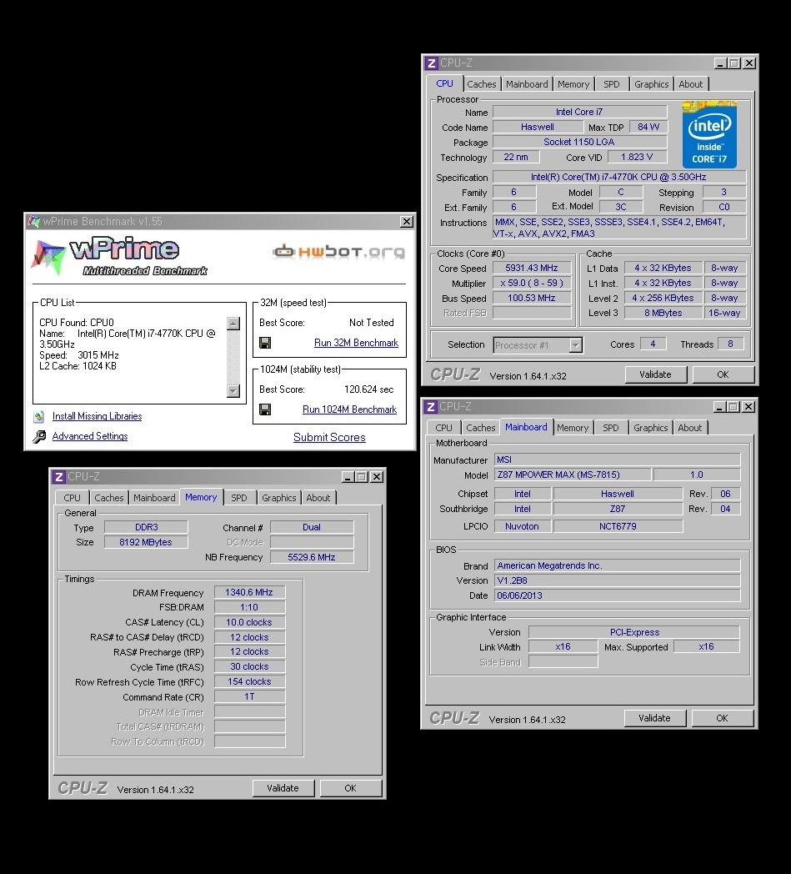The width and height of the screenshot is (791, 874).
Task: Click the CPU List scrollbar up arrow
Action: coord(233,324)
